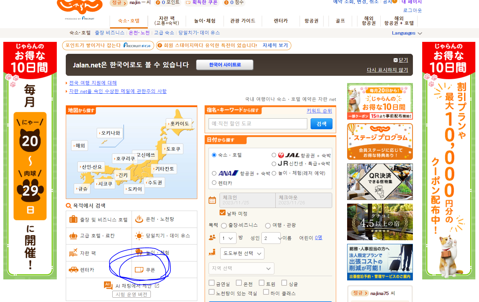The height and width of the screenshot is (302, 479).
Task: Click the calendar icon beside check-in dates
Action: click(x=212, y=200)
